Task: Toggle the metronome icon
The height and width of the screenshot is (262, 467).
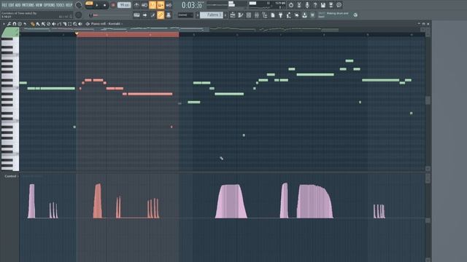Action: (136, 5)
